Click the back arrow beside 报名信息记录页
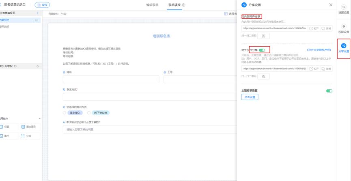Image resolution: width=351 pixels, height=181 pixels. pos(1,5)
